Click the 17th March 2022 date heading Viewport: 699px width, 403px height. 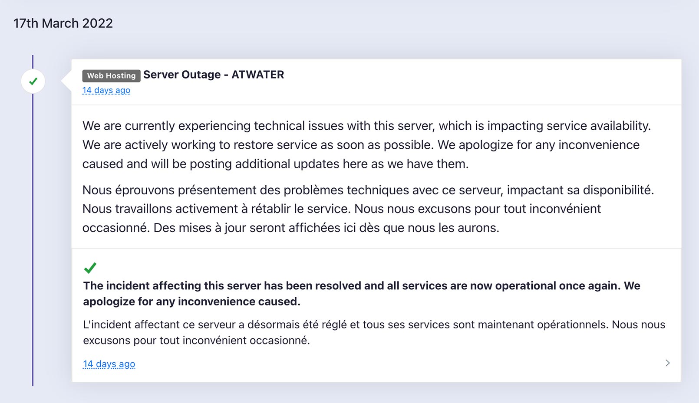[x=63, y=23]
